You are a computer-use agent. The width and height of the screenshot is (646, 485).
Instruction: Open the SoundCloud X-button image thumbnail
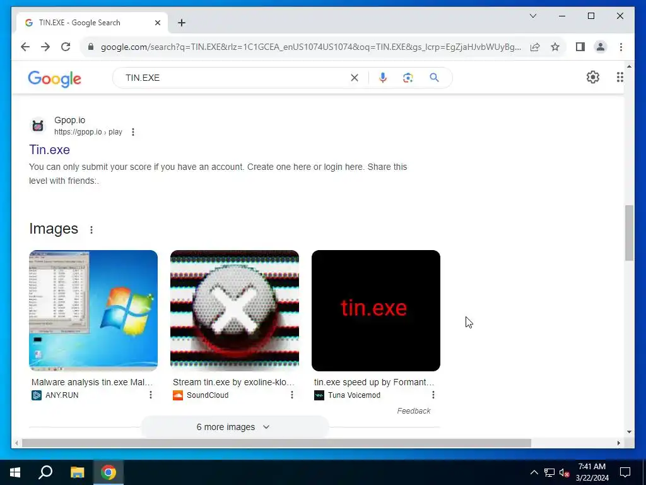(x=235, y=311)
